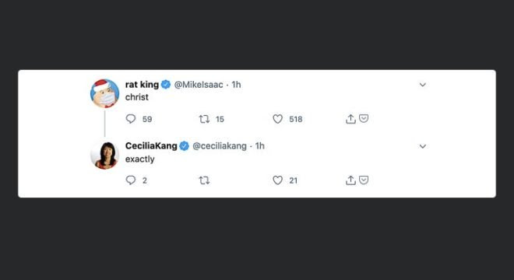Screen dimensions: 514x280
Task: Open the chevron menu on CeciliaKang's tweet
Action: (x=423, y=146)
